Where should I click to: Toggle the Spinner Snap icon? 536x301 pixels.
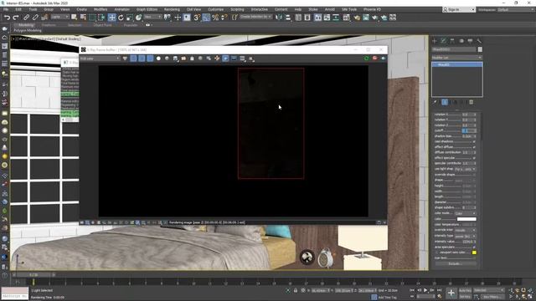(224, 18)
